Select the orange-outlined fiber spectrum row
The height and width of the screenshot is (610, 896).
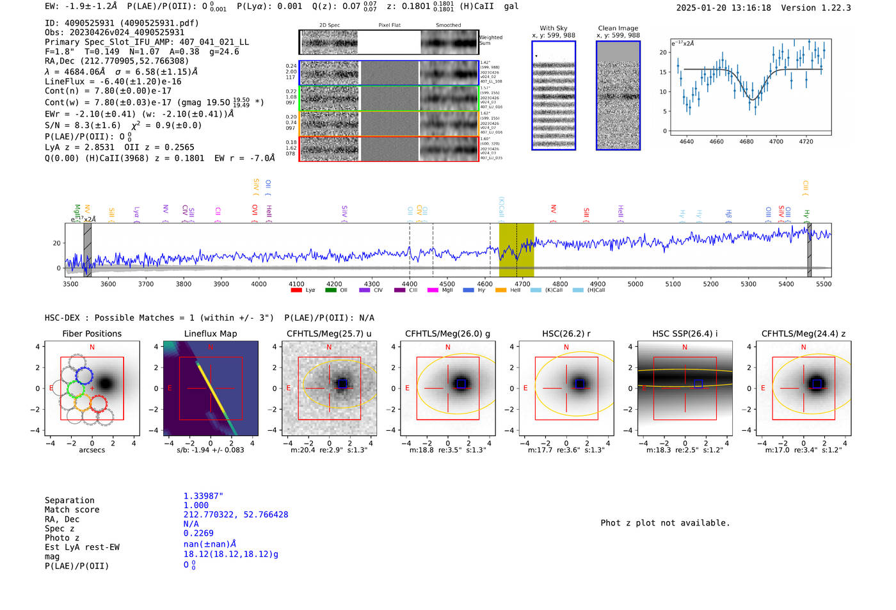coord(388,123)
